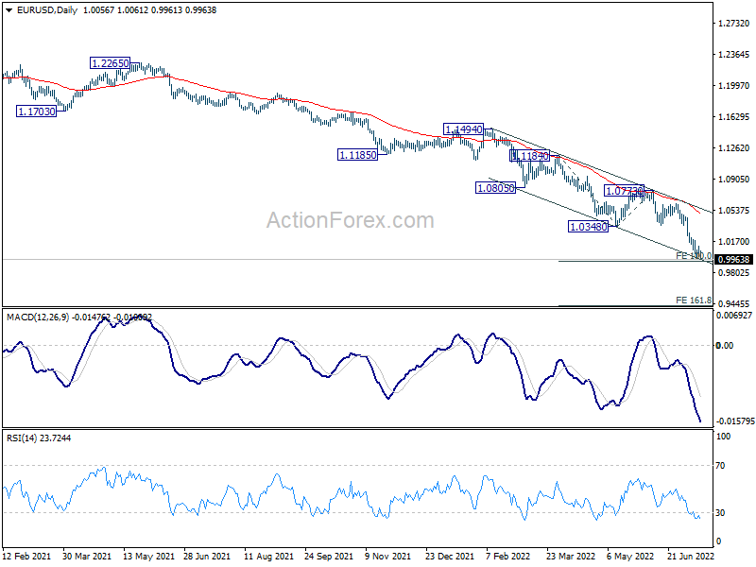Viewport: 756px width, 567px height.
Task: Select the 1.17030 price label
Action: click(x=36, y=112)
